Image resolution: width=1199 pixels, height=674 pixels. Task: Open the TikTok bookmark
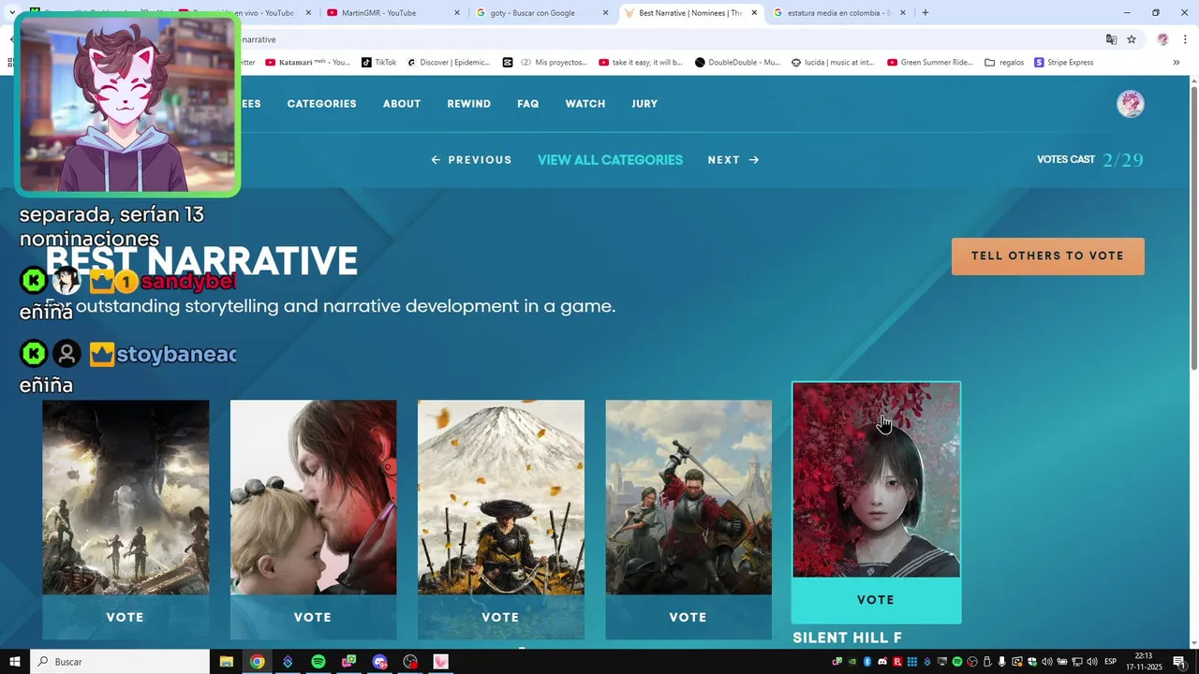point(378,63)
